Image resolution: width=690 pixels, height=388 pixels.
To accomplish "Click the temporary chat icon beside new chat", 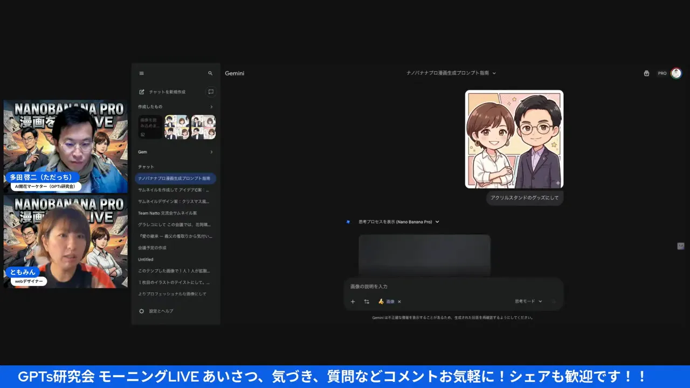I will click(211, 92).
